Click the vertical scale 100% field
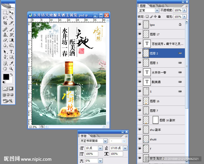The height and width of the screenshot is (164, 204). tap(91, 154)
